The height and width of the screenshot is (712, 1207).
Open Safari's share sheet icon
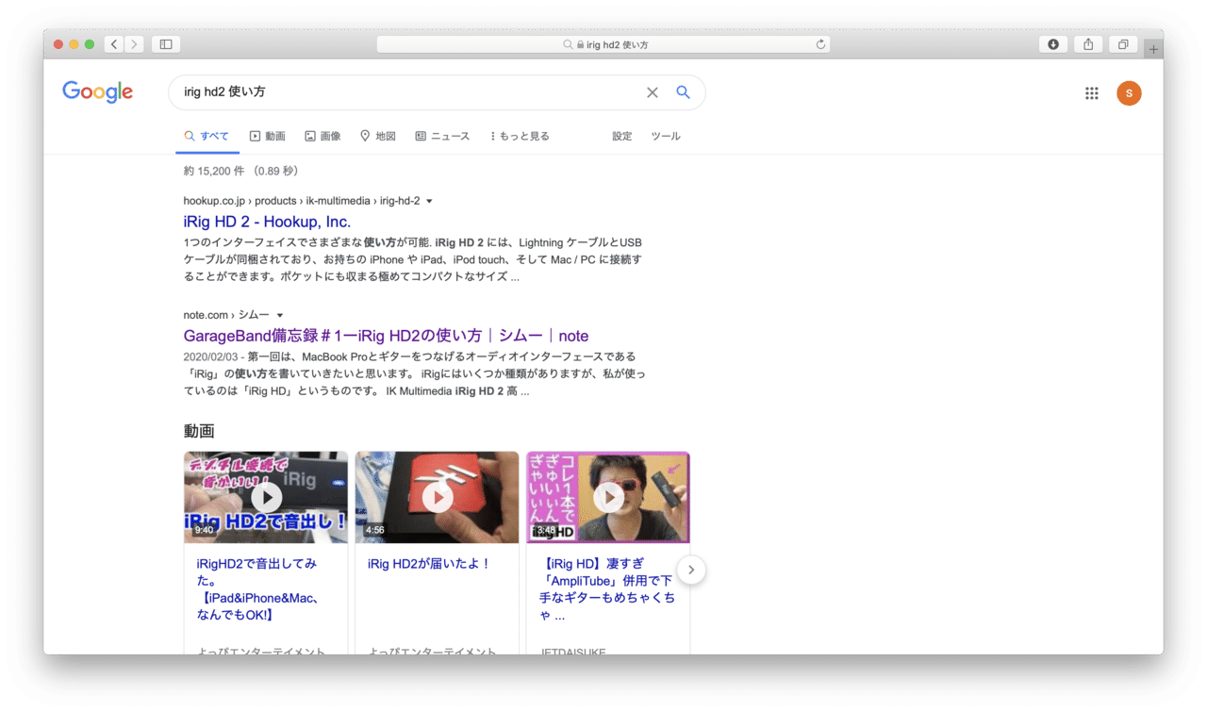(x=1088, y=43)
